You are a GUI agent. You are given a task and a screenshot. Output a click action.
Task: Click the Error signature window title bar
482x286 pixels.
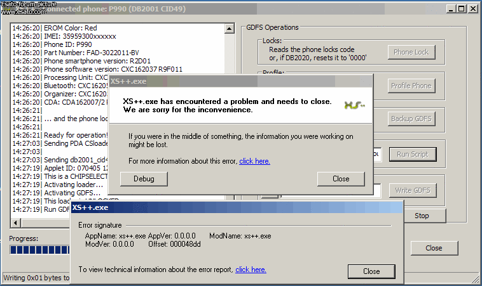click(237, 207)
